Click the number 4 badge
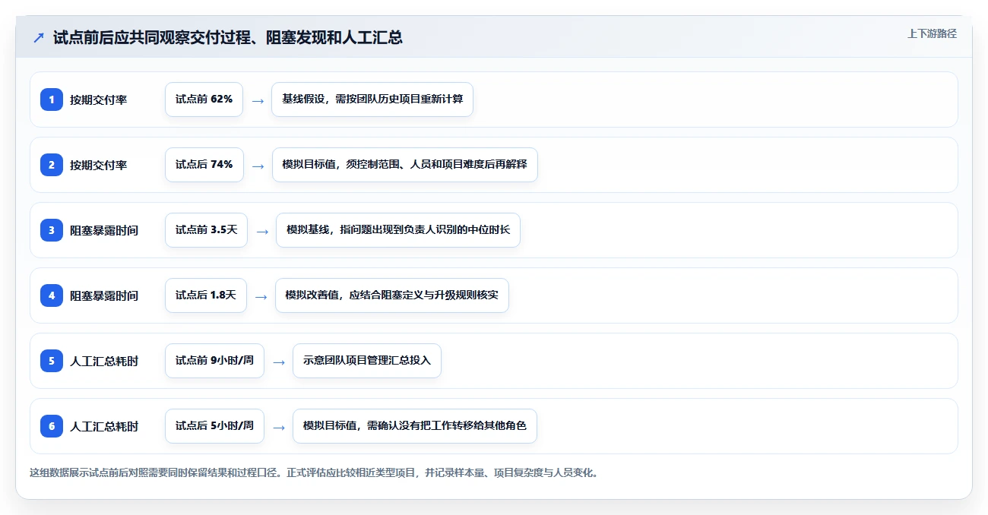 pyautogui.click(x=52, y=295)
